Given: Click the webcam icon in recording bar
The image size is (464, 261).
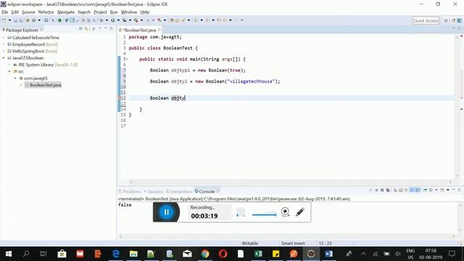Looking at the screenshot, I should point(285,212).
